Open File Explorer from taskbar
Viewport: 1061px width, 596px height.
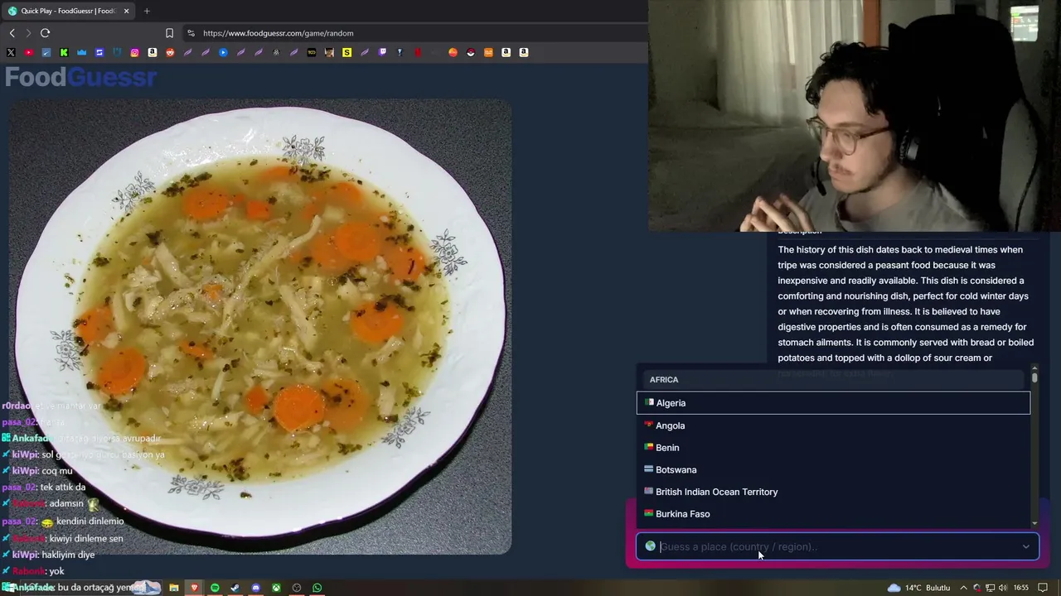click(174, 588)
